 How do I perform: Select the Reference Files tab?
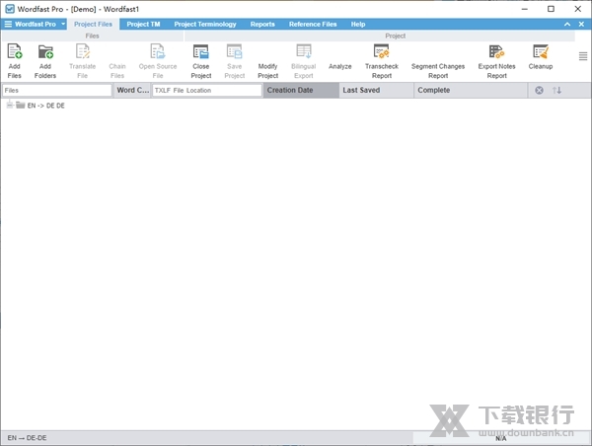pos(313,24)
